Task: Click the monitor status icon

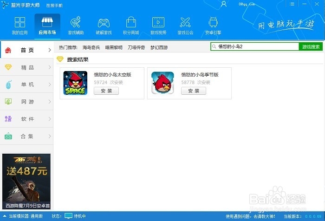Action: coord(68,216)
